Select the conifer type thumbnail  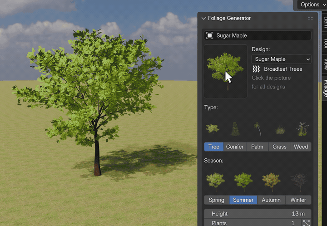pos(235,129)
